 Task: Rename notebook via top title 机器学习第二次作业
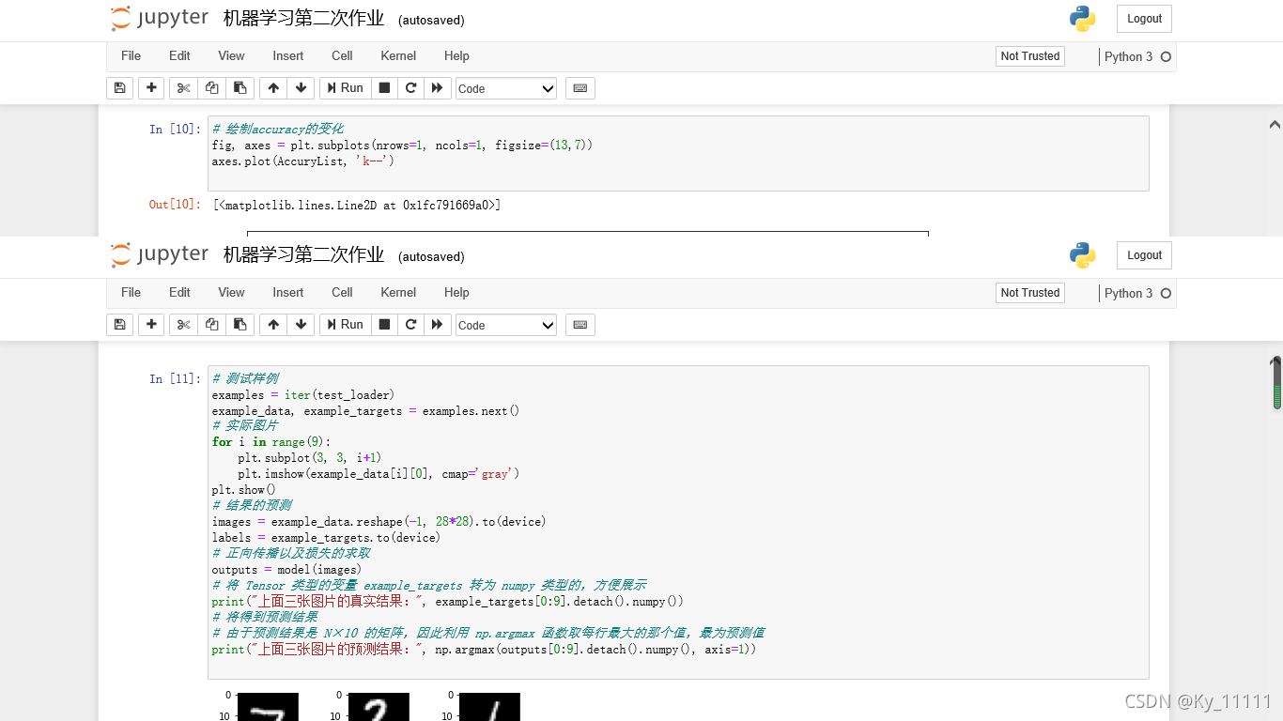303,19
